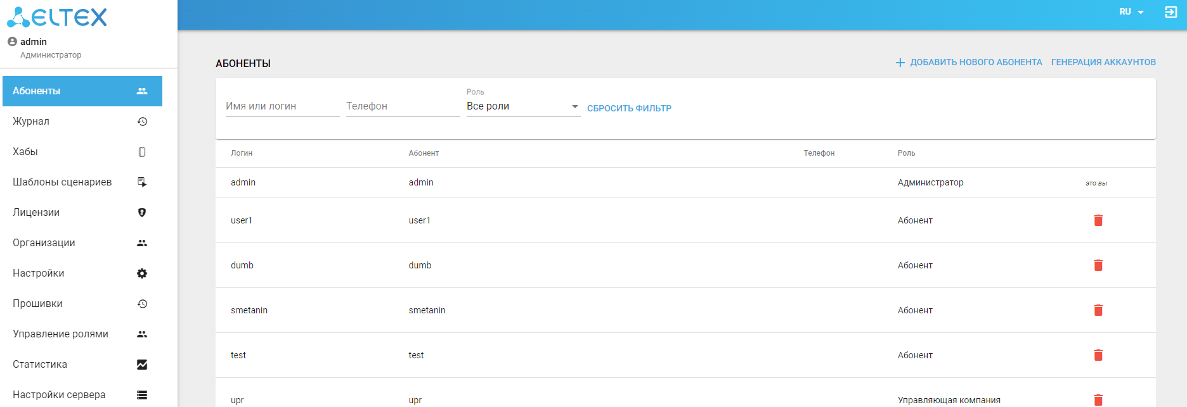Open the Организации section
The width and height of the screenshot is (1187, 407).
[x=82, y=243]
